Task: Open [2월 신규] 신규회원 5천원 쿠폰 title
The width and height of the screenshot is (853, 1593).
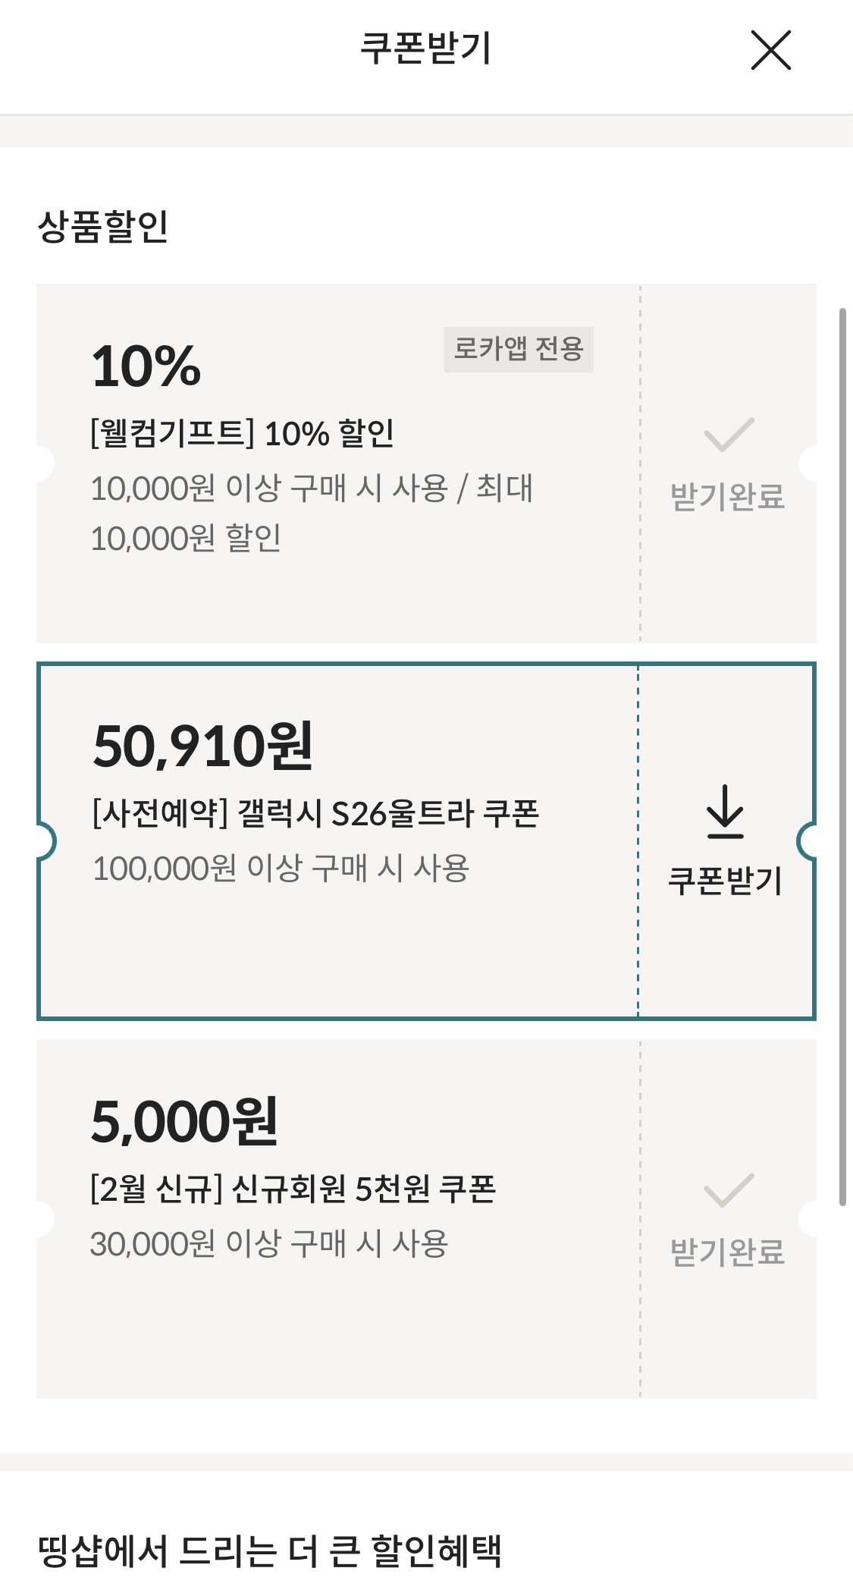Action: click(x=293, y=1189)
